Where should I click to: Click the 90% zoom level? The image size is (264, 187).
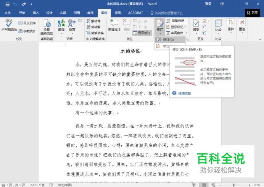tap(257, 185)
